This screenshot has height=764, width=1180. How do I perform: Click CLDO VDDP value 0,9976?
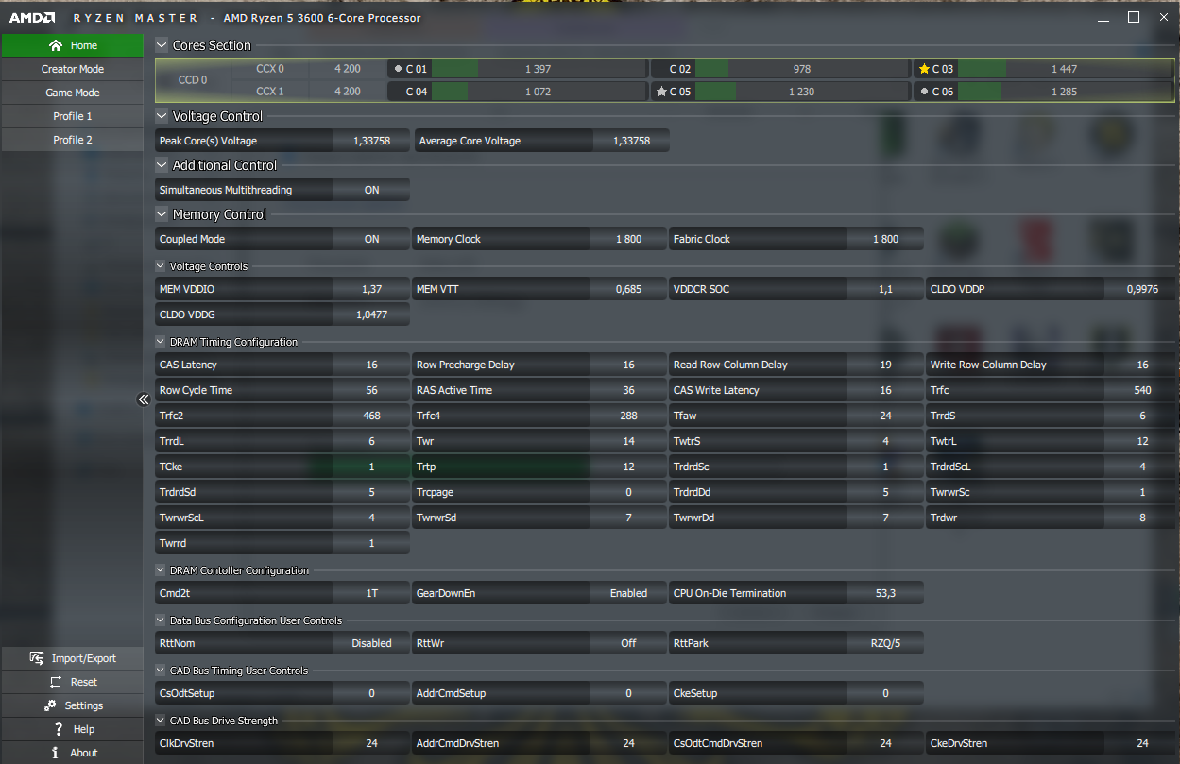[x=1142, y=289]
